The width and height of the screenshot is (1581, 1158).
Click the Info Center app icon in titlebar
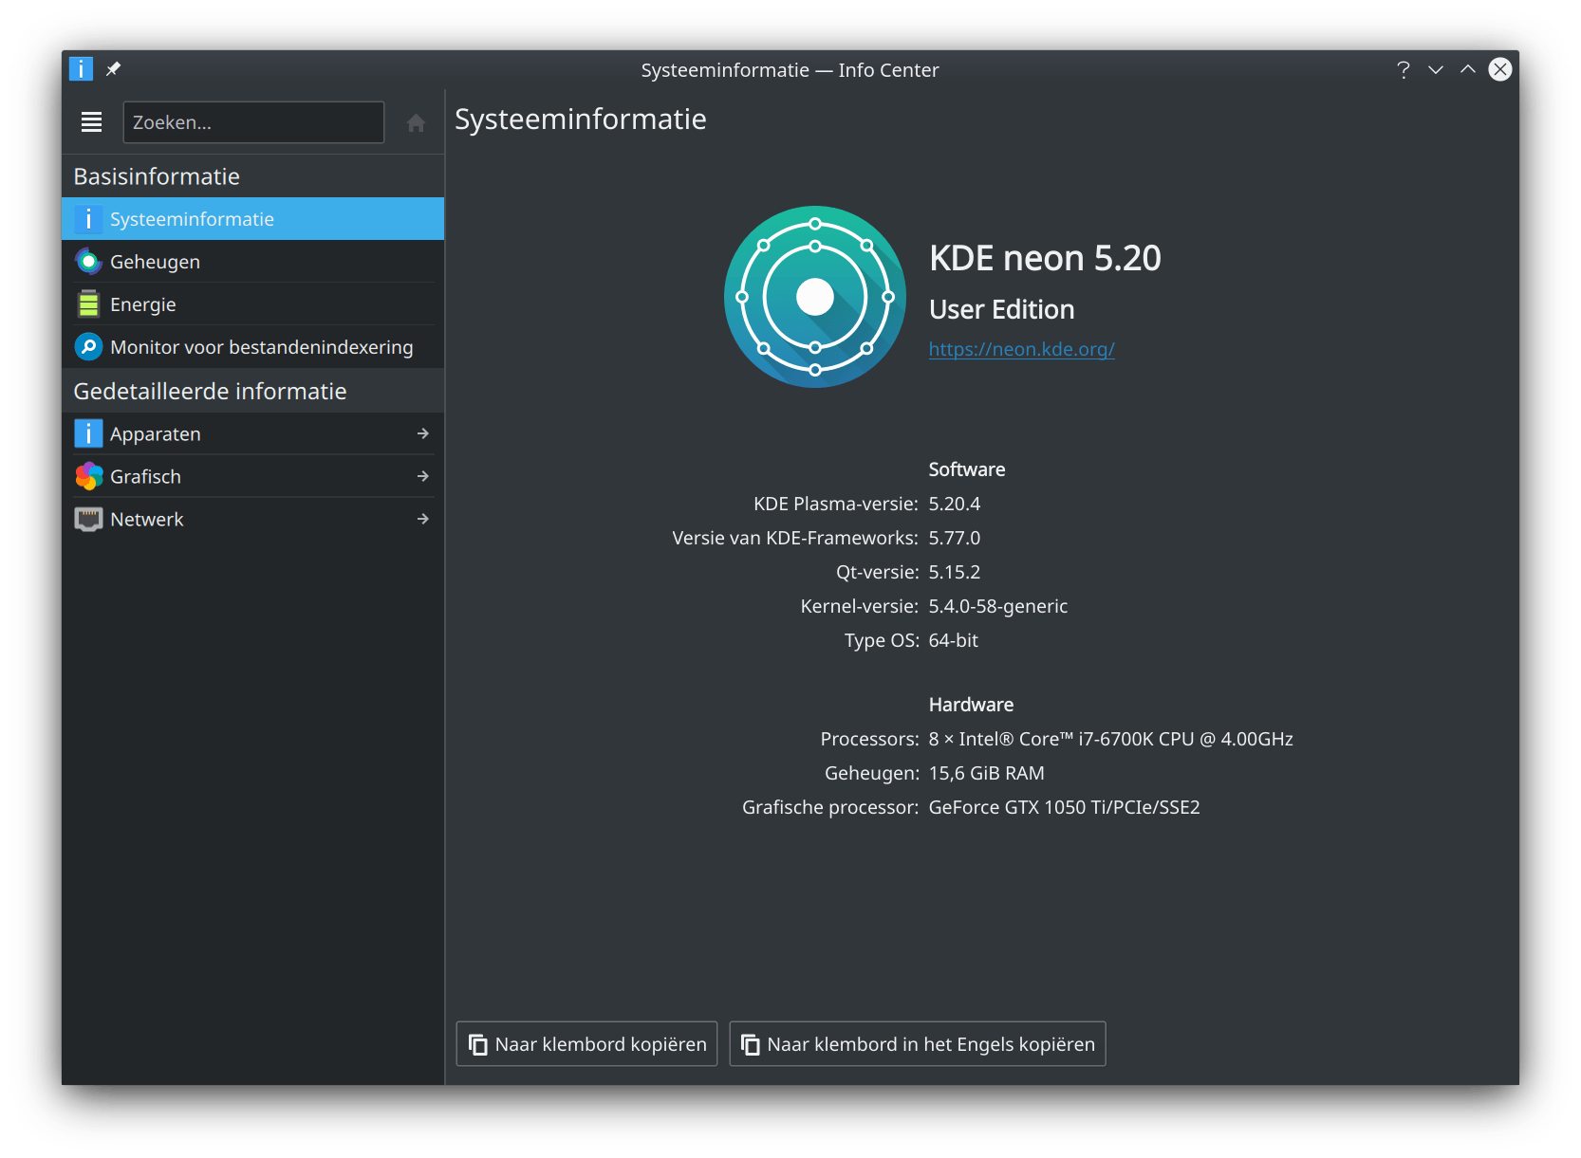pyautogui.click(x=81, y=69)
